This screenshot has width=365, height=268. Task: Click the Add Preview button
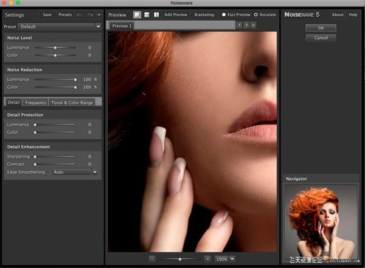(176, 15)
